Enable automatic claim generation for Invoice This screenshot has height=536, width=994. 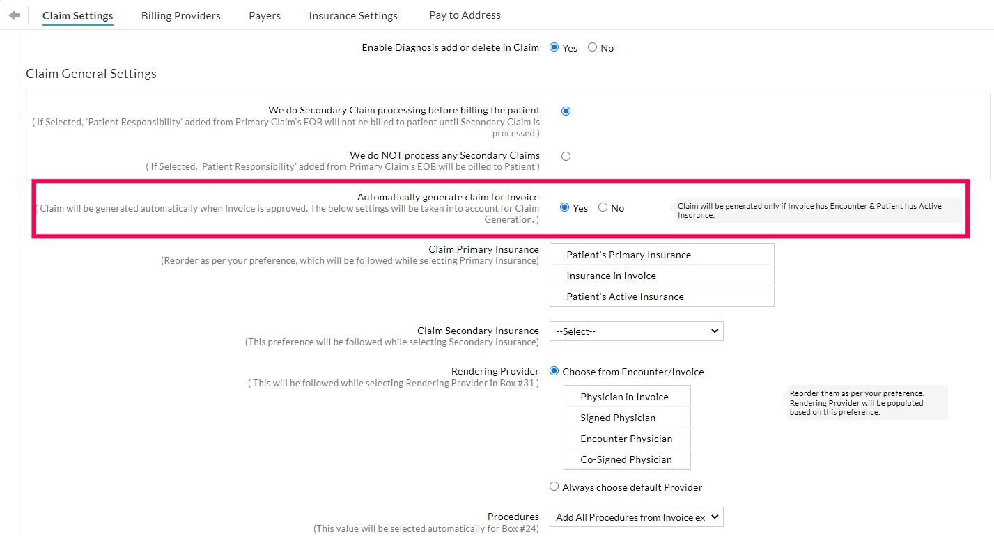pos(564,207)
